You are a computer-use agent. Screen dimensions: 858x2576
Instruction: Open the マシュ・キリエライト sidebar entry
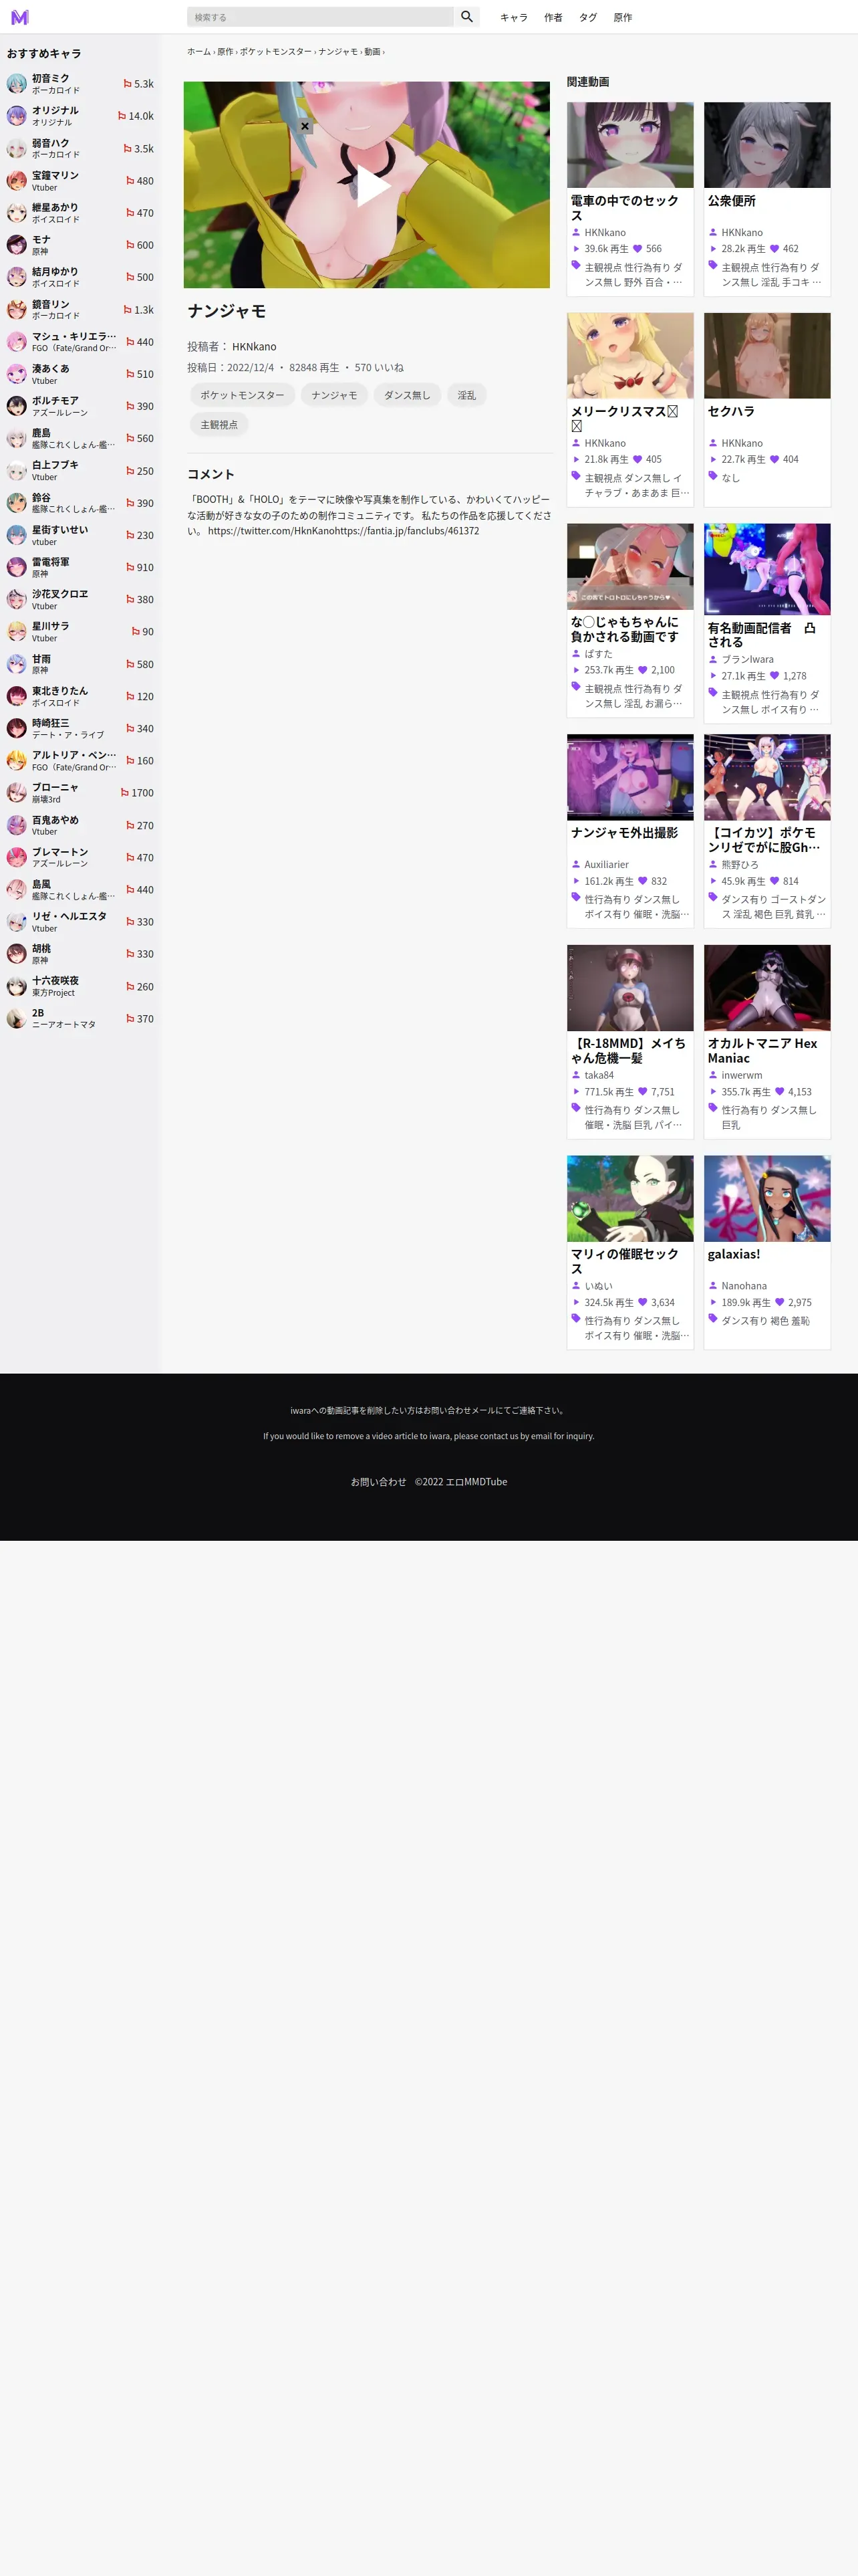(x=80, y=342)
